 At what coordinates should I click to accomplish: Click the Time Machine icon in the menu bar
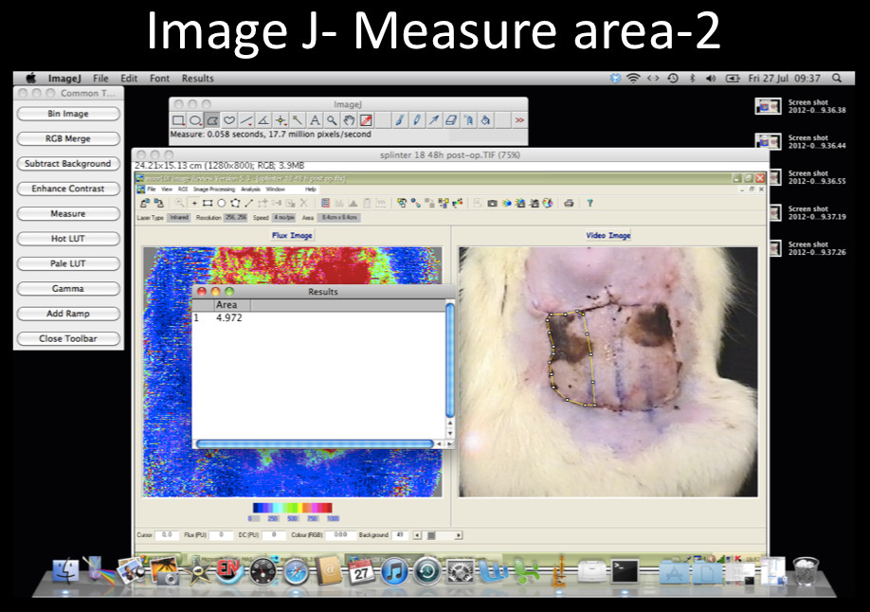click(673, 79)
